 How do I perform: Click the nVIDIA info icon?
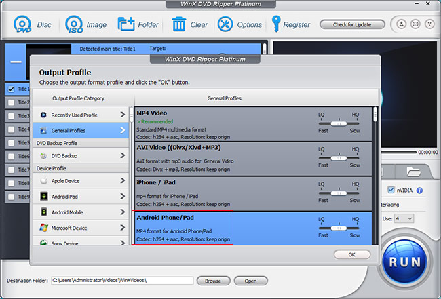coord(419,191)
